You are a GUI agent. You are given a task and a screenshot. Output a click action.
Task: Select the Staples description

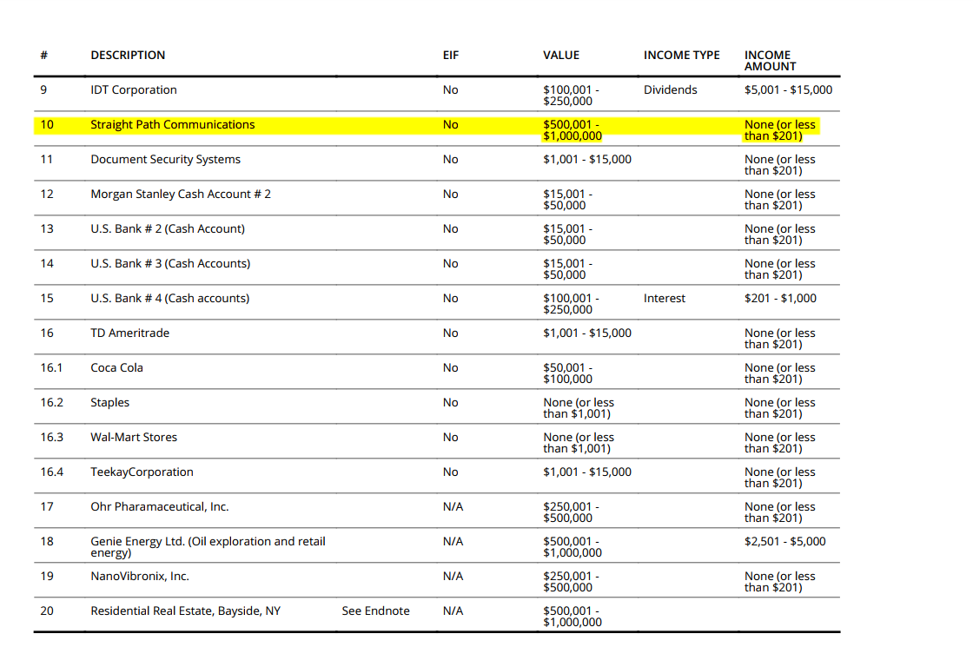click(109, 403)
